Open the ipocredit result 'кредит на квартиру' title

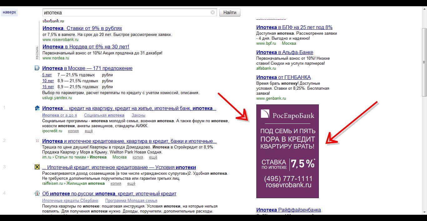129,108
